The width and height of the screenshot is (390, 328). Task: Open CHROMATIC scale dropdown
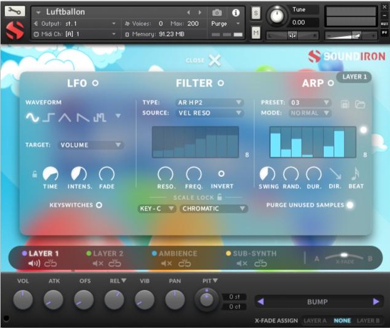(x=214, y=208)
